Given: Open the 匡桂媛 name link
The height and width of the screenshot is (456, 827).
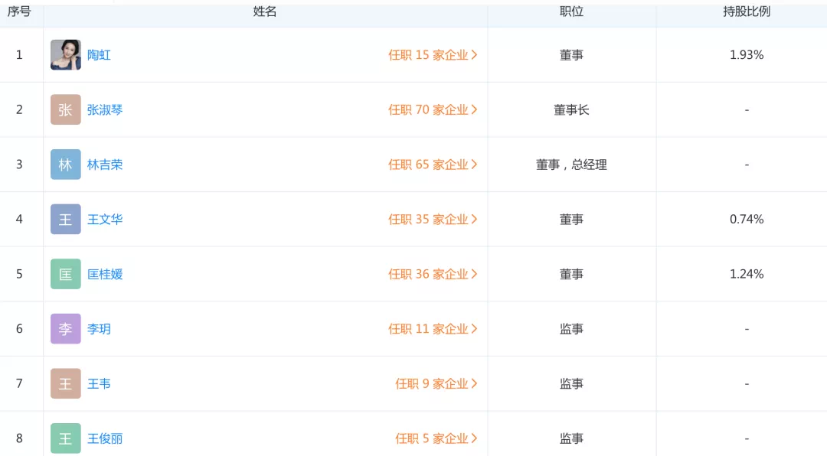Looking at the screenshot, I should (104, 274).
